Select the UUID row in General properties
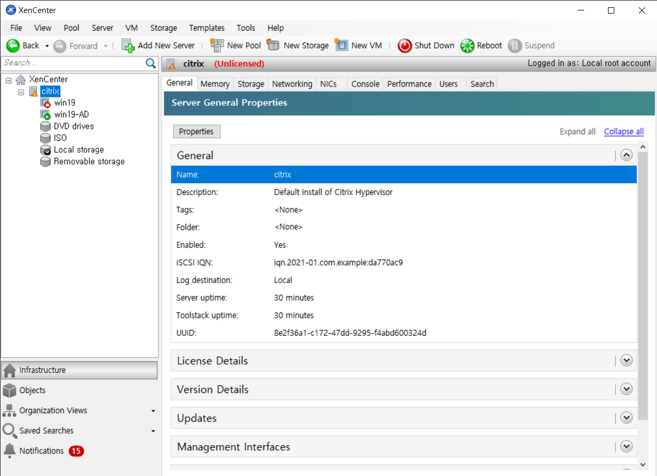The width and height of the screenshot is (657, 476). (404, 333)
